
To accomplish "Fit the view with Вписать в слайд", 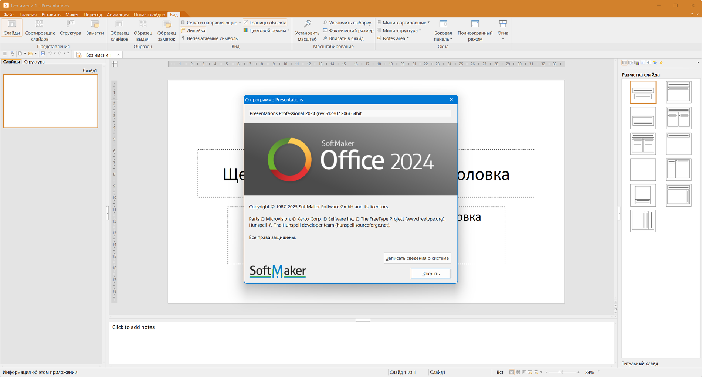I will coord(343,38).
